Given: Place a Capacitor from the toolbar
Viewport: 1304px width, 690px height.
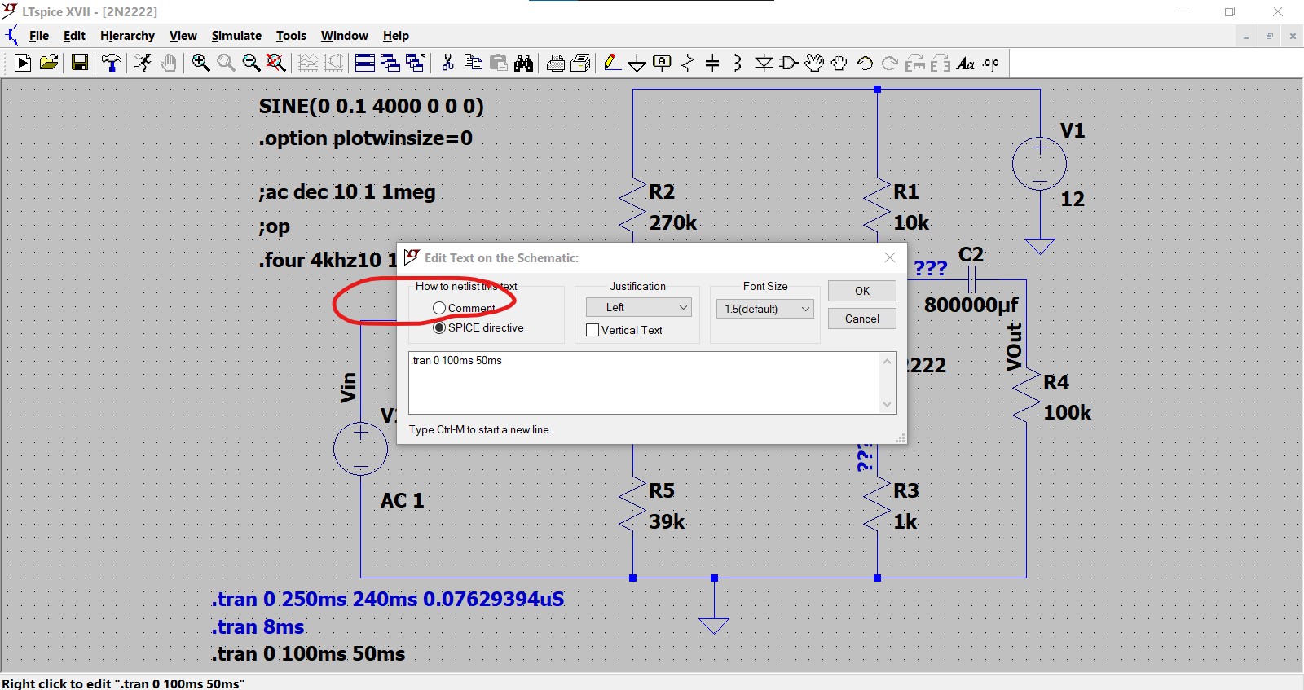Looking at the screenshot, I should coord(712,63).
